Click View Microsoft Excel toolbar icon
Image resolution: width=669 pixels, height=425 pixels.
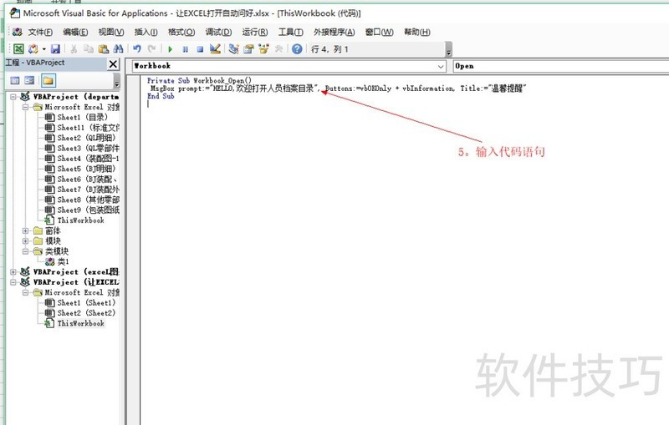(x=18, y=49)
